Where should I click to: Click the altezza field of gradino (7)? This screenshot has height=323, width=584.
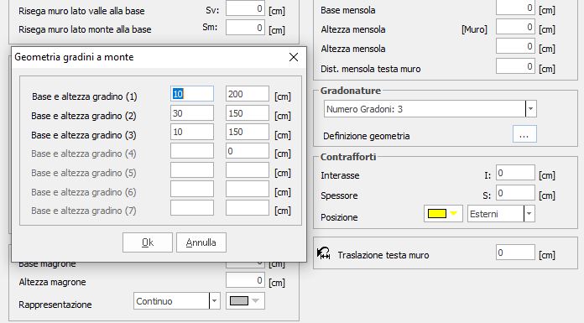pos(248,208)
